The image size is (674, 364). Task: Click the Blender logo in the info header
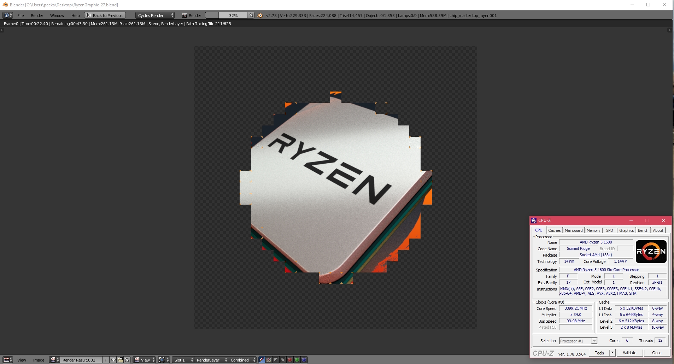tap(260, 15)
